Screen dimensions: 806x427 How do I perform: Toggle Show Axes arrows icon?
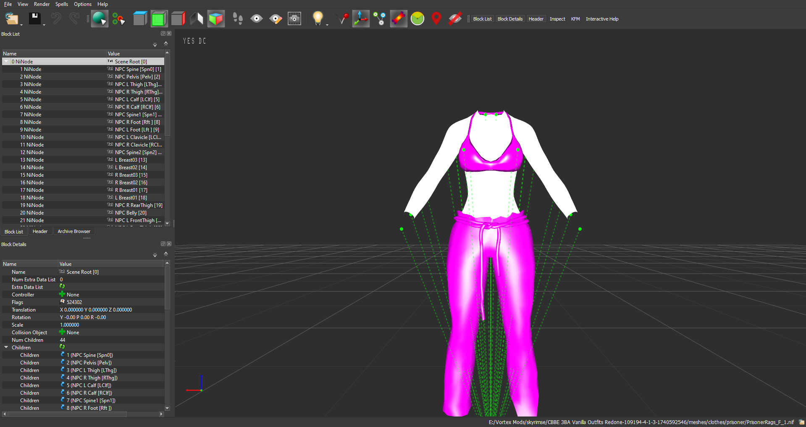tap(361, 19)
